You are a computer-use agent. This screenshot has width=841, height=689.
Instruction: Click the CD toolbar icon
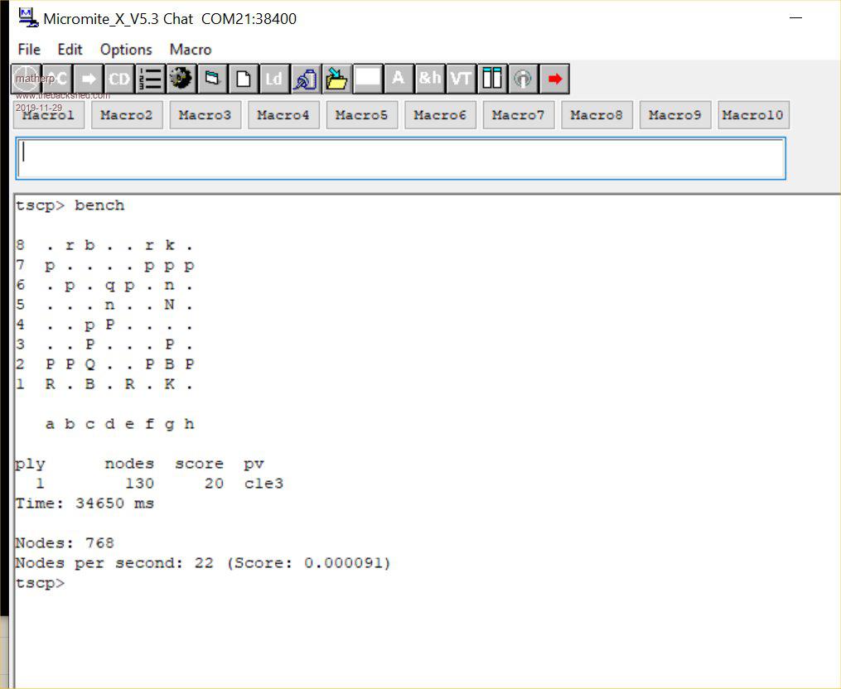(118, 79)
